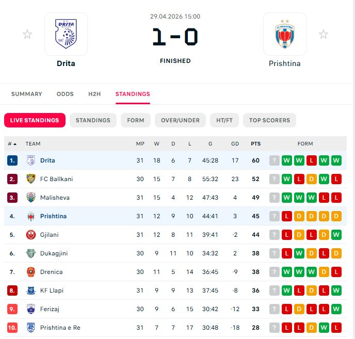Show the Over/Under standings view
Viewport: 355px width, 339px height.
(180, 120)
